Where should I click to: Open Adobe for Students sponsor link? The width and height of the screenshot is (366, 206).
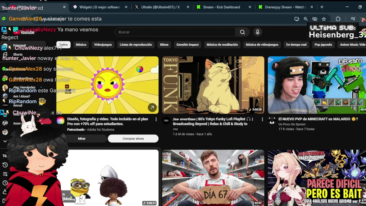pyautogui.click(x=101, y=130)
